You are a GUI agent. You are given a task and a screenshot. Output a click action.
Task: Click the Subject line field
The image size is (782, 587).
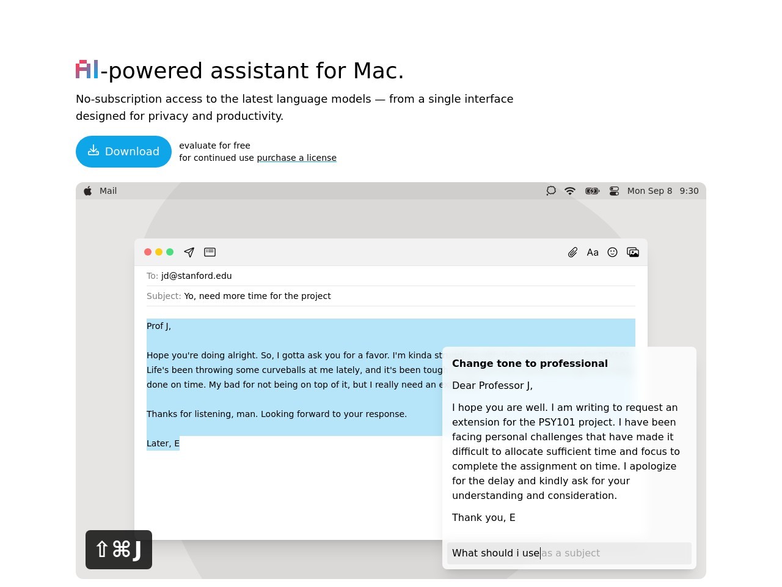(391, 296)
